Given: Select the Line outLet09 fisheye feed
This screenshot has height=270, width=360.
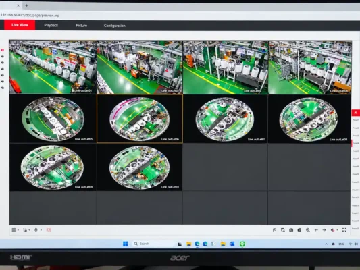Looking at the screenshot, I should pyautogui.click(x=53, y=167).
